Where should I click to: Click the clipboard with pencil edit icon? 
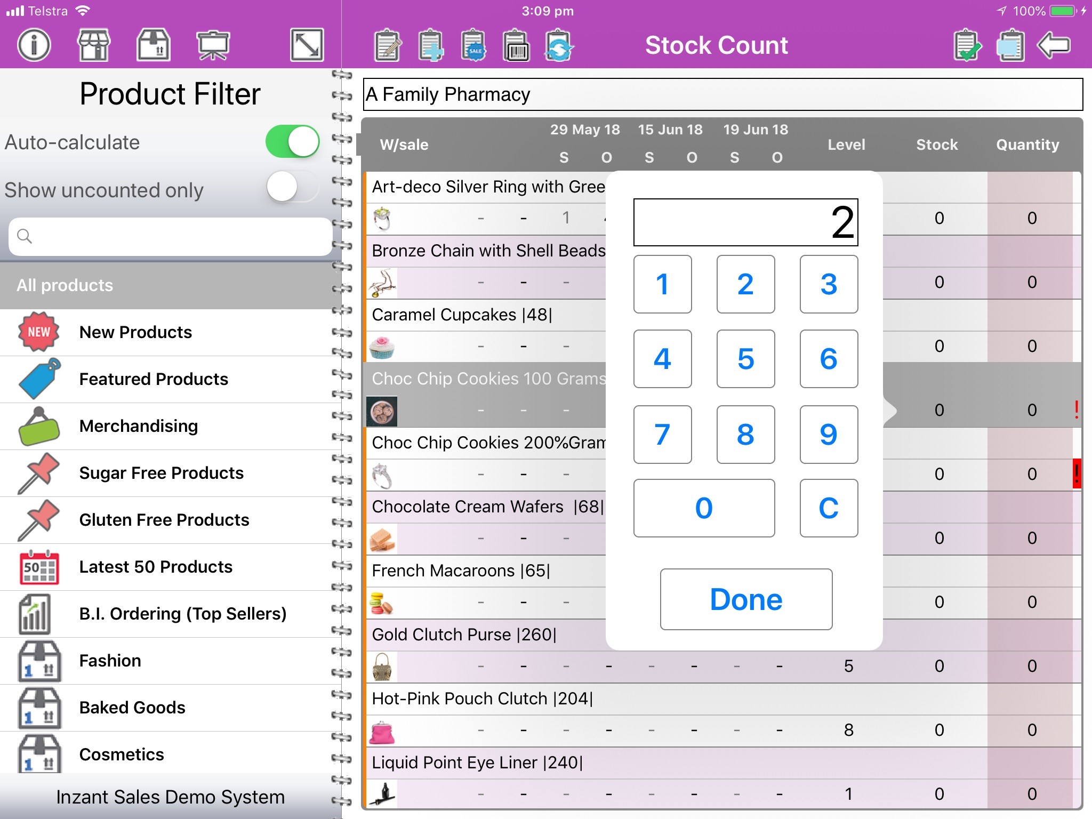point(388,45)
